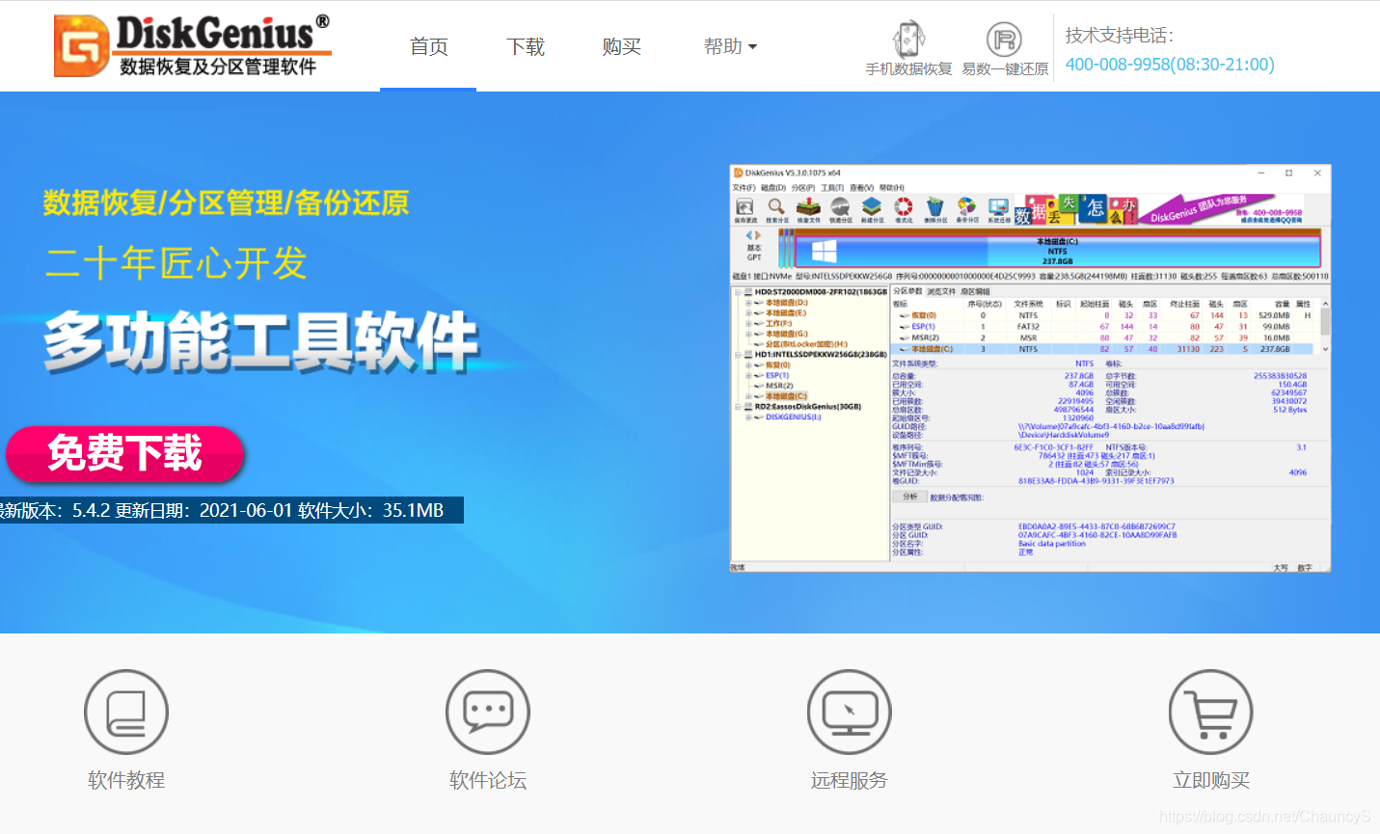Click the 分析 analyze button in DiskGenius screenshot
This screenshot has height=834, width=1380.
click(909, 497)
